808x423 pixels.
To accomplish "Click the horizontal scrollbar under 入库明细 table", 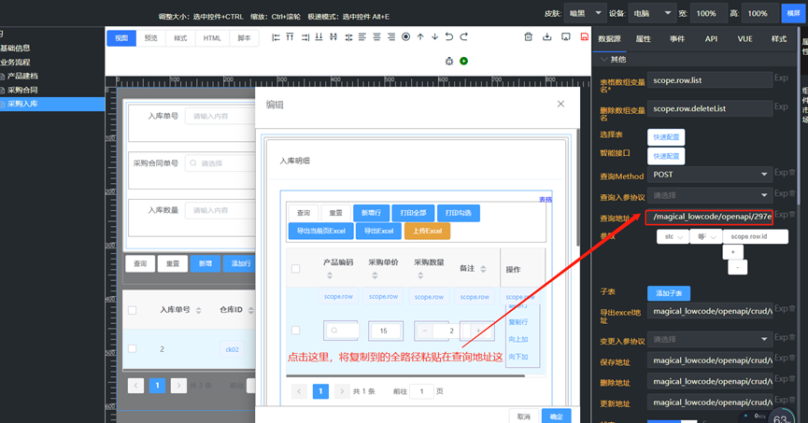I will point(405,375).
